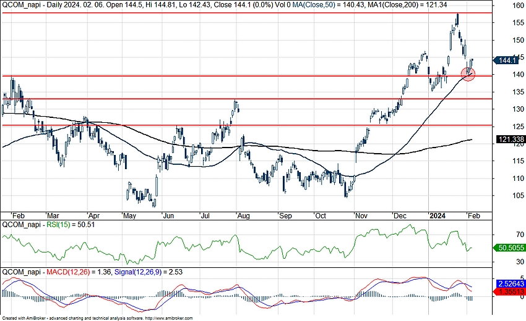Click the 115 price axis label
This screenshot has height=321, width=526.
pyautogui.click(x=519, y=161)
